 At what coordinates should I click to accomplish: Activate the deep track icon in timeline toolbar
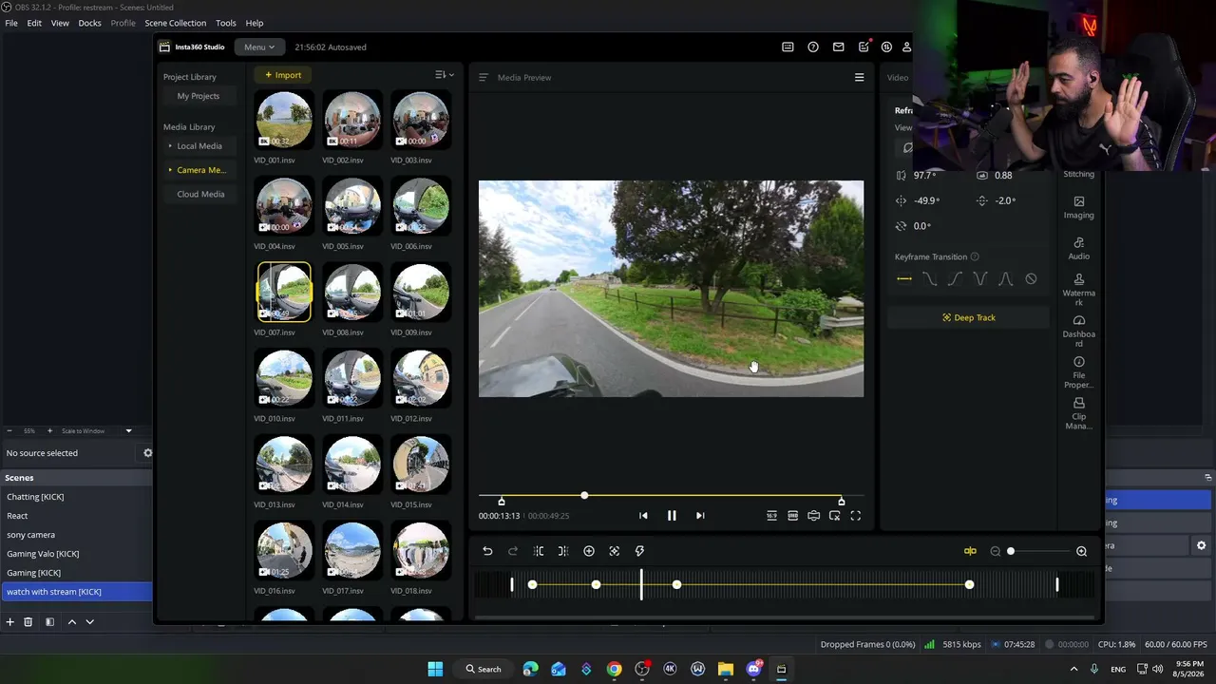coord(615,551)
